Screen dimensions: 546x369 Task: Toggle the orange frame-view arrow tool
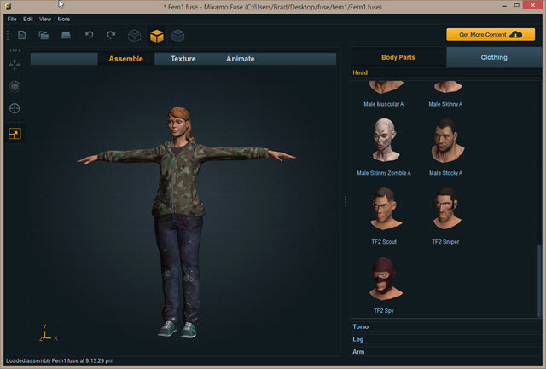click(x=15, y=134)
